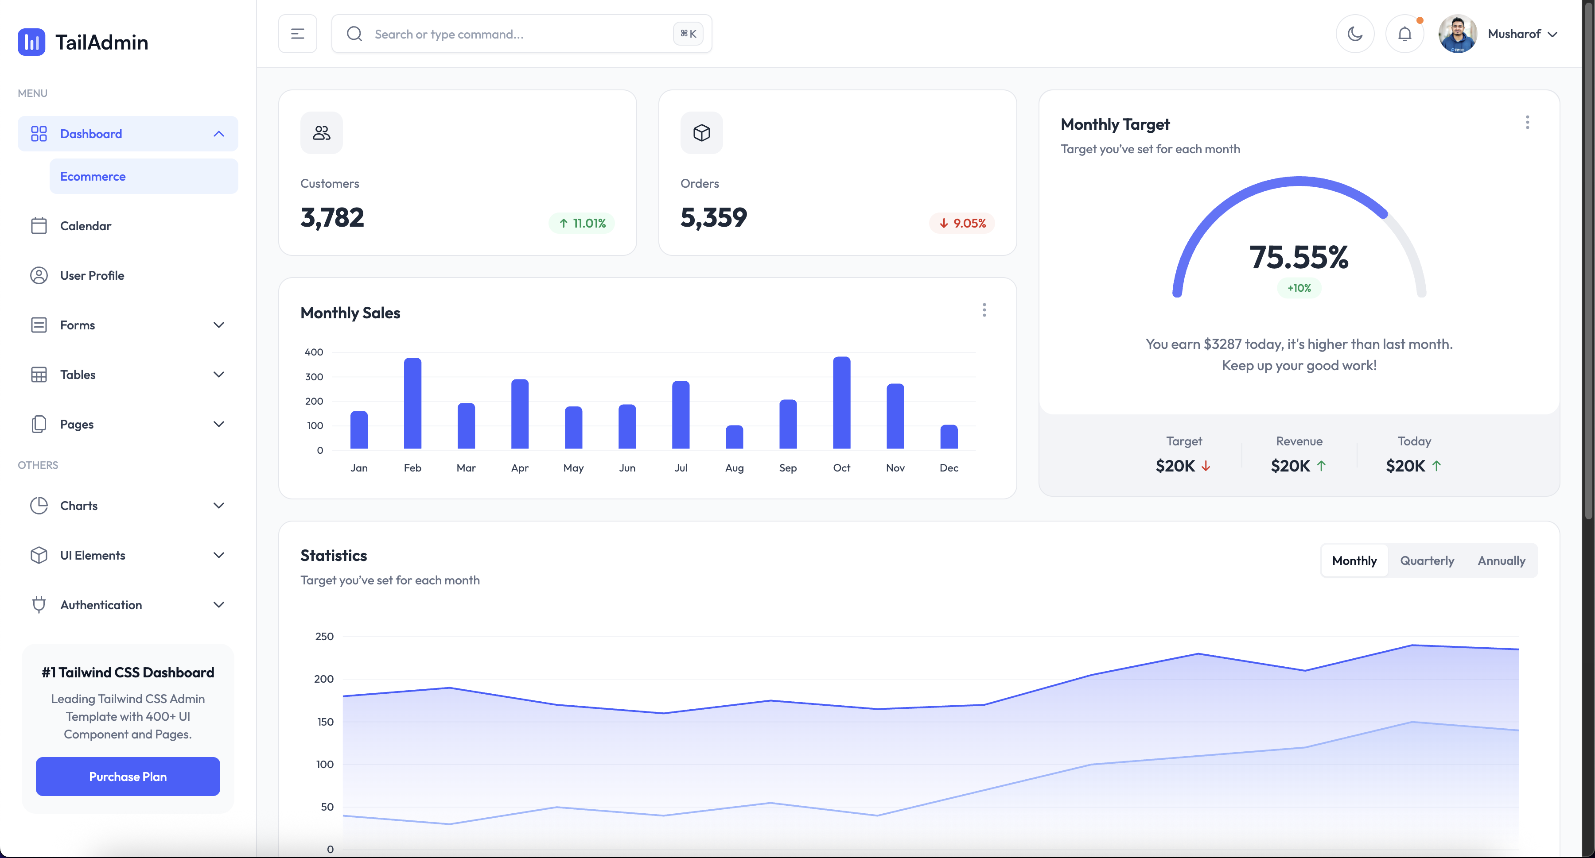The width and height of the screenshot is (1595, 858).
Task: Click the UI Elements cube icon
Action: click(x=39, y=555)
